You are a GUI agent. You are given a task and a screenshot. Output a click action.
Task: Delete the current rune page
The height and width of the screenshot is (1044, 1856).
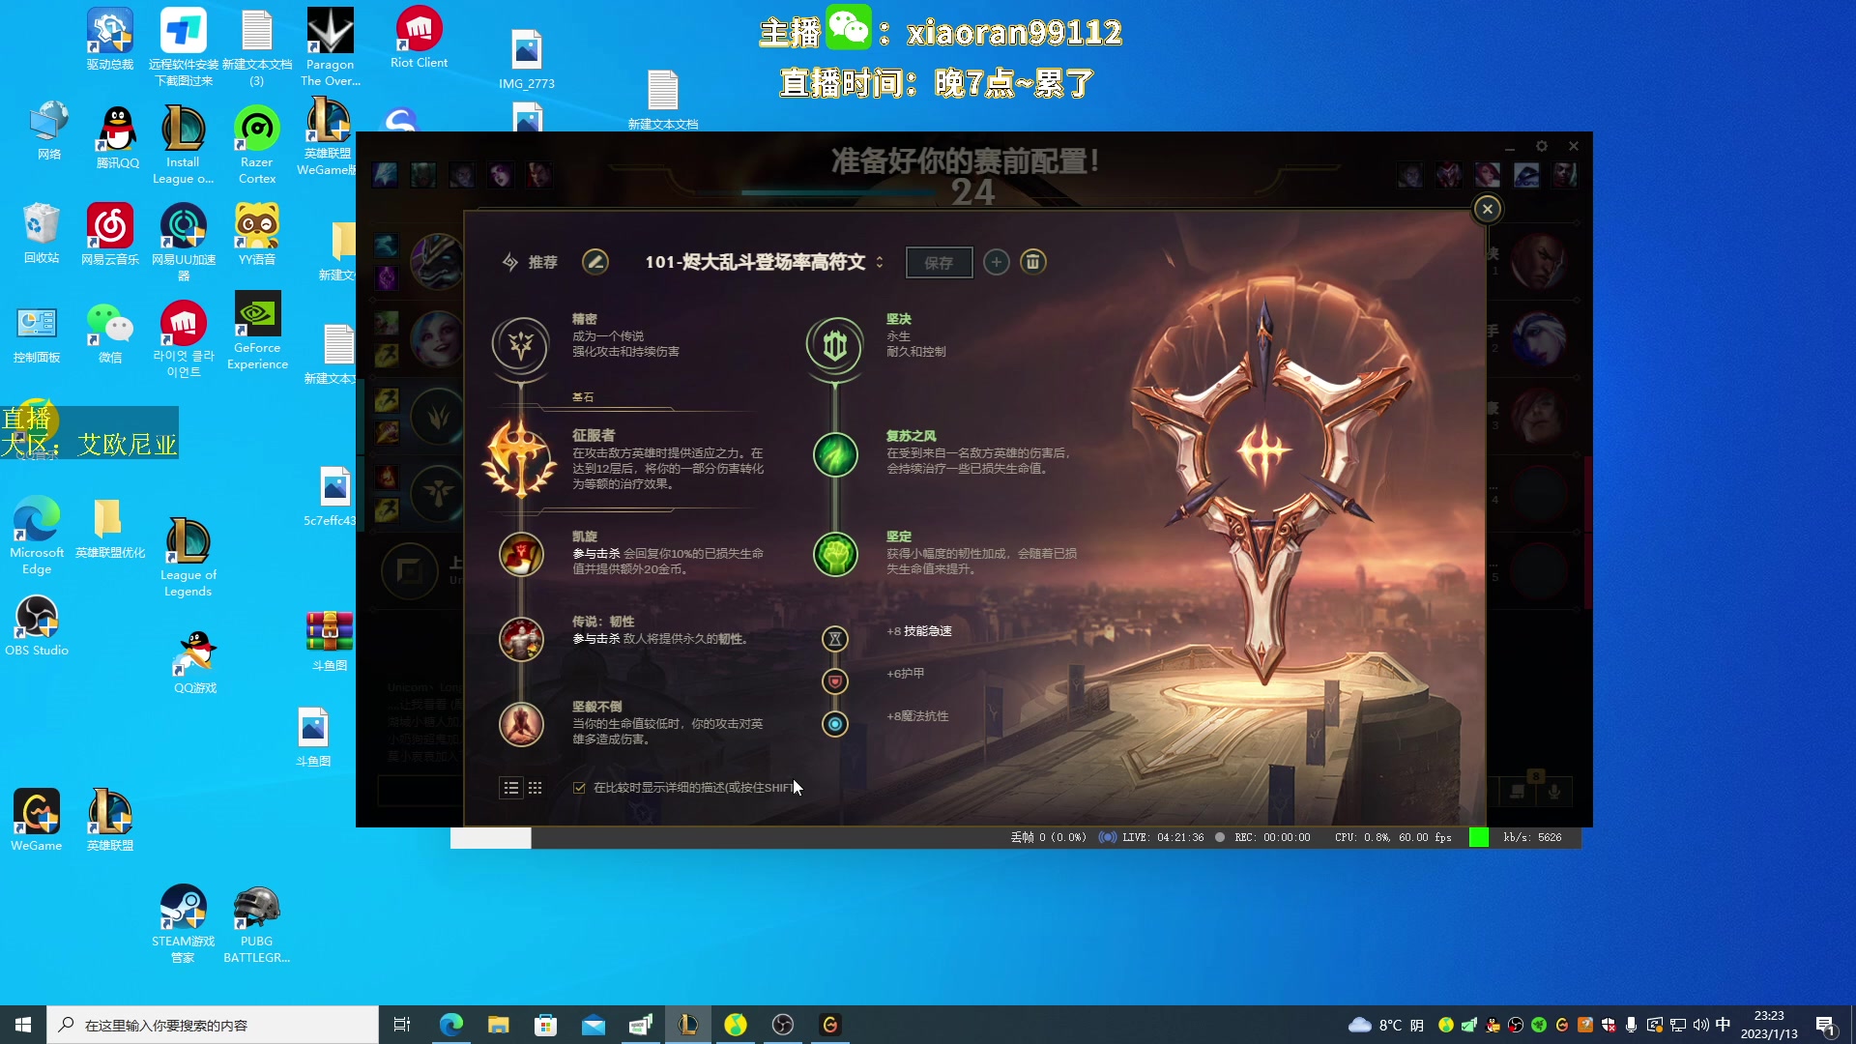[1033, 262]
